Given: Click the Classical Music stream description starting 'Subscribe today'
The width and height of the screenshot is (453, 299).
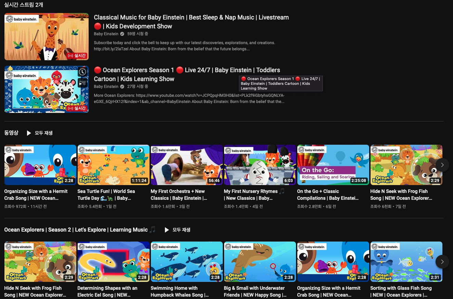Looking at the screenshot, I should pyautogui.click(x=184, y=46).
